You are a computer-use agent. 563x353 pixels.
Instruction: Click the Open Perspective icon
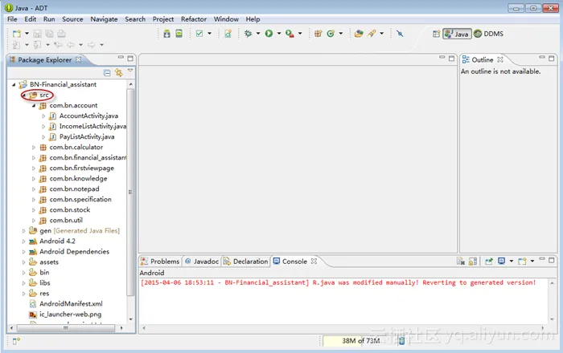tap(436, 34)
